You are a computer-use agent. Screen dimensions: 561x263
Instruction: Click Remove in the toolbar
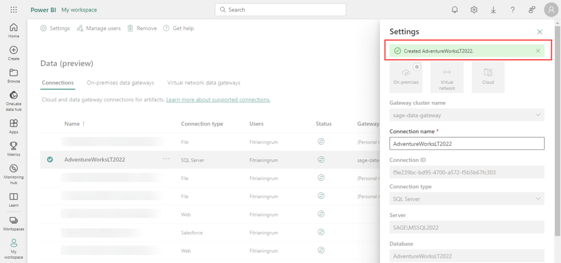[142, 28]
